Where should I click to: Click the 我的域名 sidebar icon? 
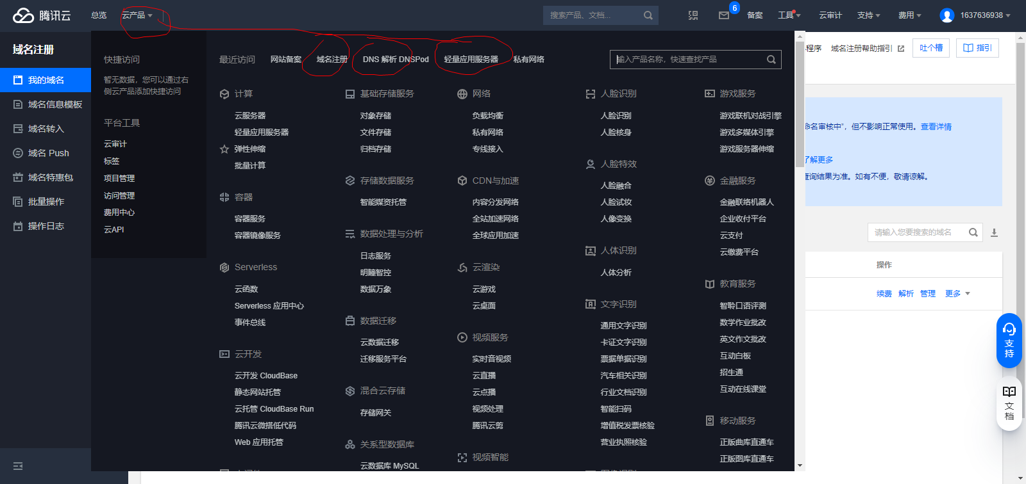click(18, 80)
